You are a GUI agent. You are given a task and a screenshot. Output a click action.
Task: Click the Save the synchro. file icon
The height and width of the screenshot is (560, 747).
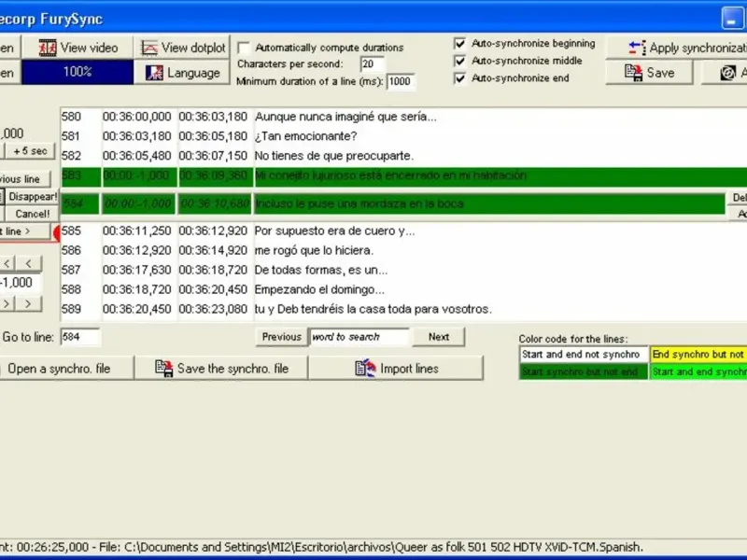[164, 369]
